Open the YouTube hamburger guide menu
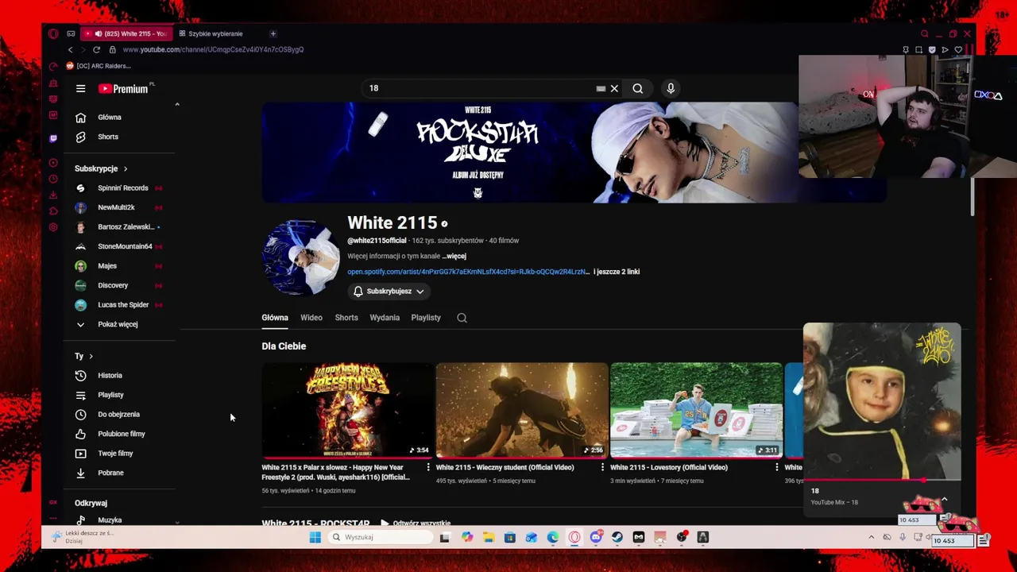The width and height of the screenshot is (1017, 572). click(x=80, y=89)
